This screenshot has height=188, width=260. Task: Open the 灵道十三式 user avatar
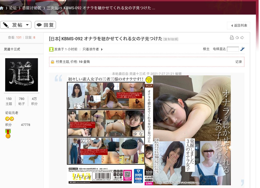tap(22, 75)
